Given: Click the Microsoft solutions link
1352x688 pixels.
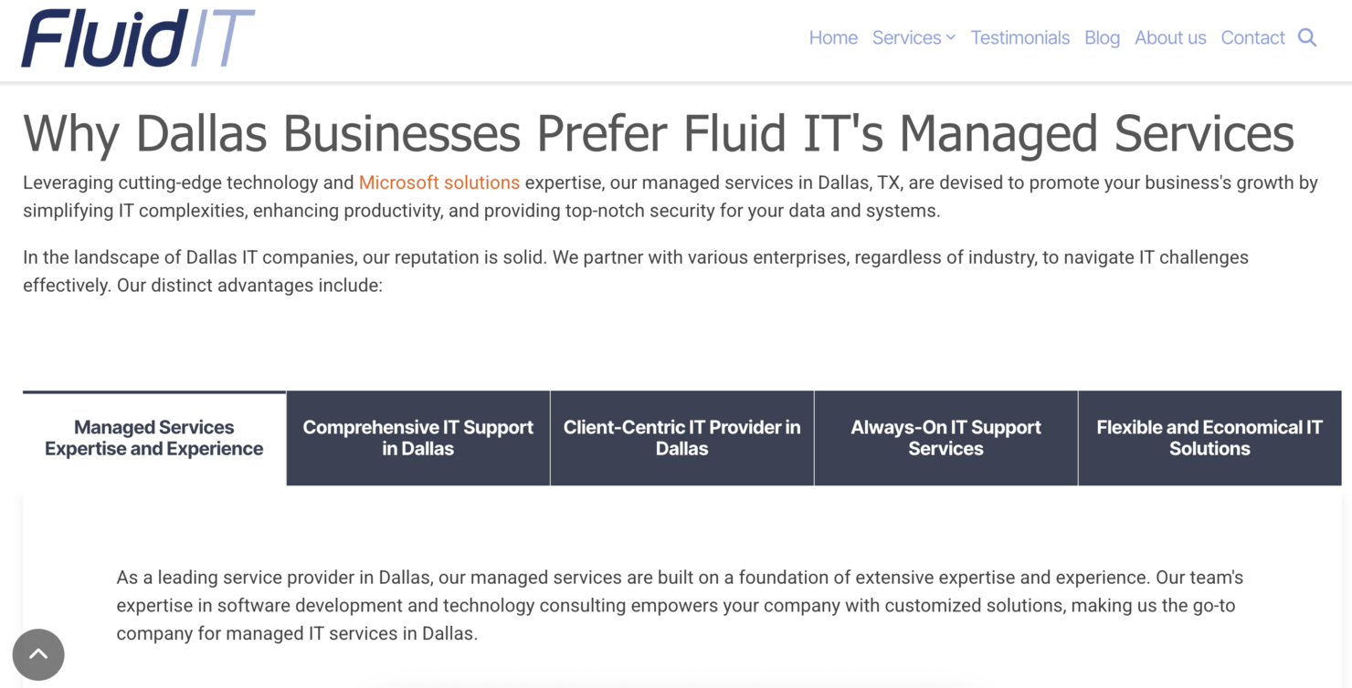Looking at the screenshot, I should tap(438, 182).
